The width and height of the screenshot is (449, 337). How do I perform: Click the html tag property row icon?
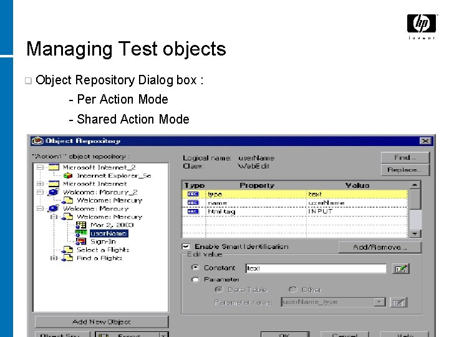click(193, 211)
